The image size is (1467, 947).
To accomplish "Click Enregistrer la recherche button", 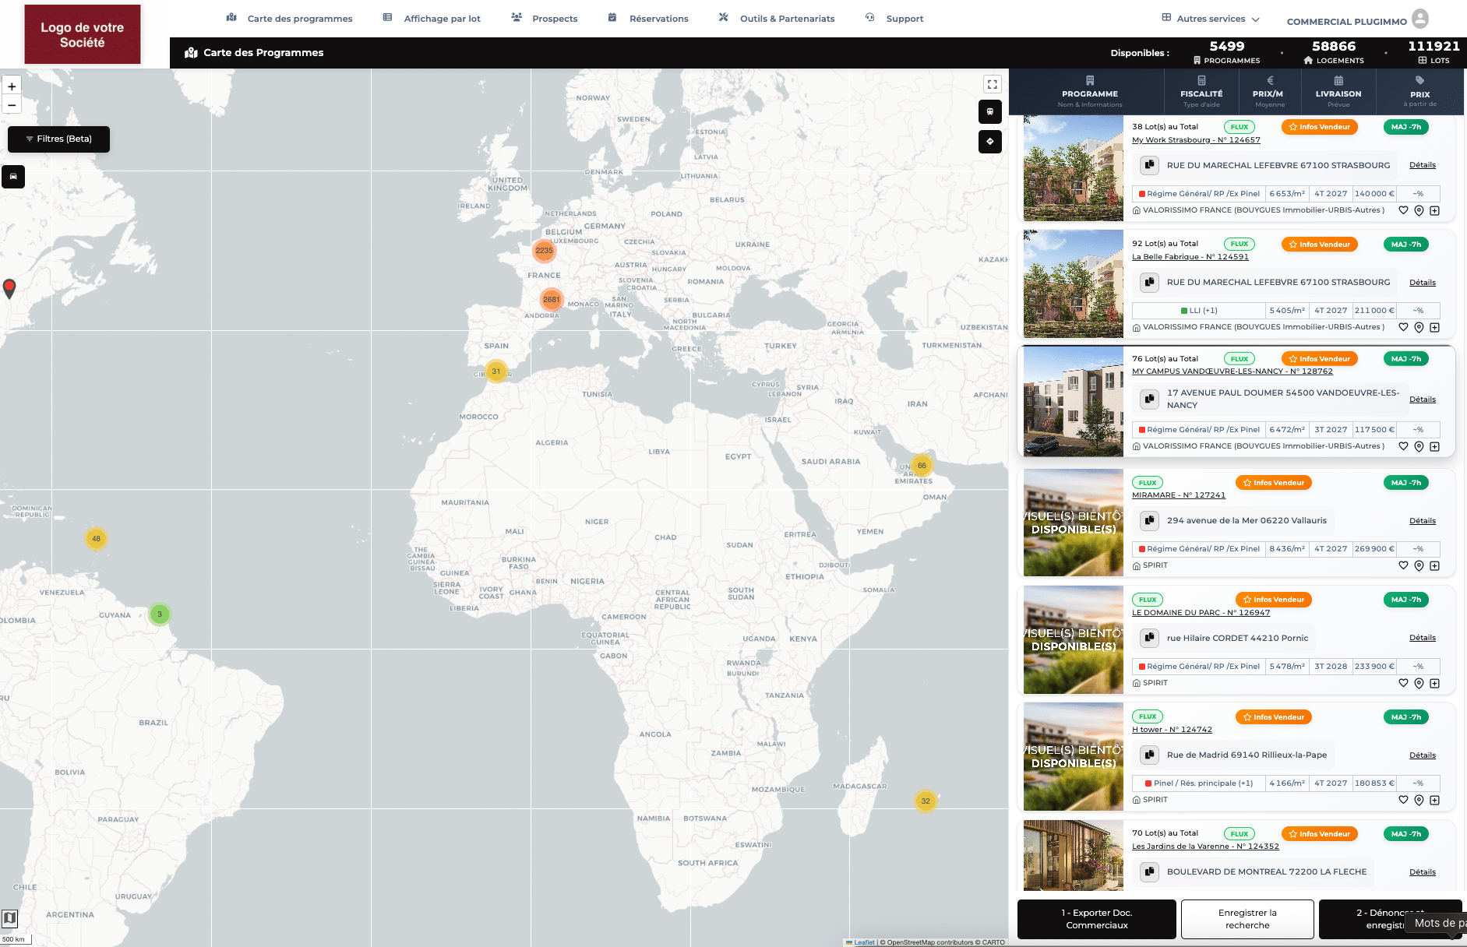I will click(x=1247, y=919).
